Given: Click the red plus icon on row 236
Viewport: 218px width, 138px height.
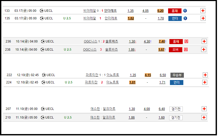Looking at the screenshot, I should (x=204, y=41).
